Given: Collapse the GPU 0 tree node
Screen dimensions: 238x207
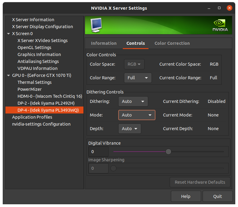Looking at the screenshot, I should click(x=8, y=75).
